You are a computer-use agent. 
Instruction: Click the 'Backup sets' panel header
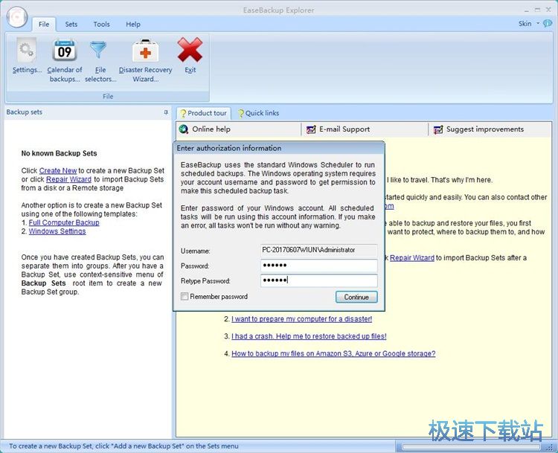coord(25,112)
